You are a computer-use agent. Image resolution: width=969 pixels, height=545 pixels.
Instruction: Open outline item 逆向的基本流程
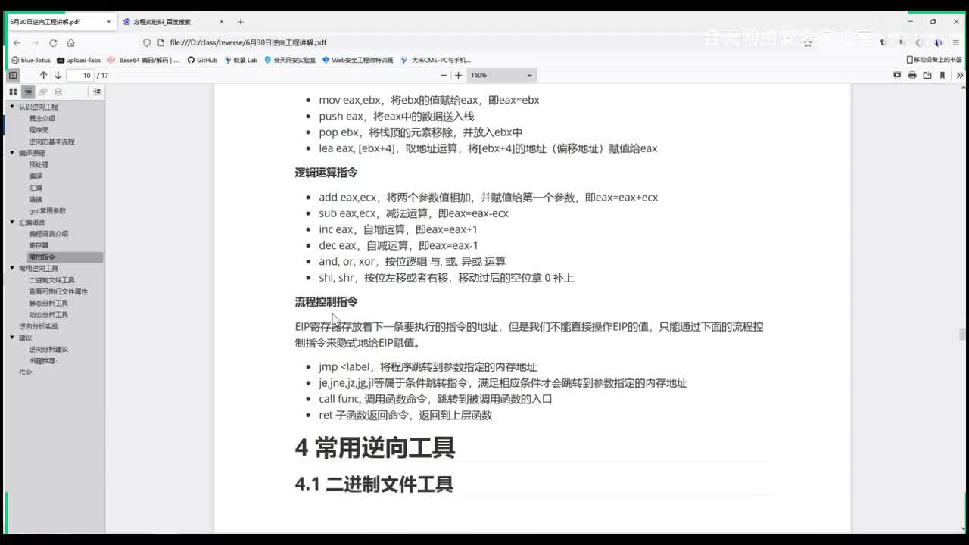tap(51, 142)
